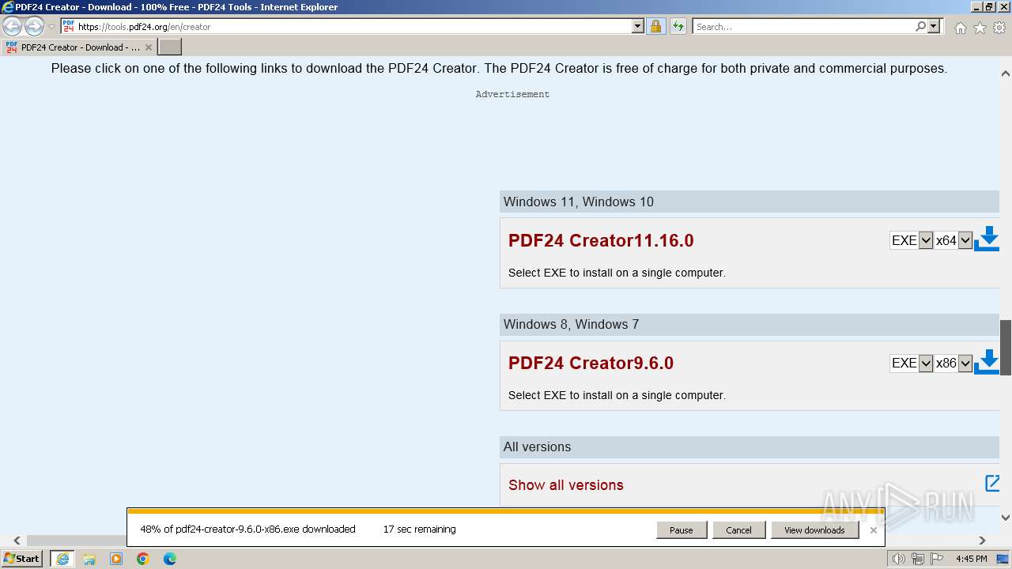This screenshot has width=1012, height=569.
Task: Click '17 sec remaining' text
Action: click(x=419, y=529)
